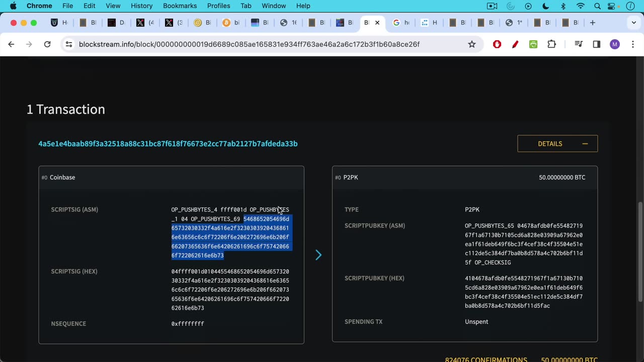Click the 1 Transaction heading
644x362 pixels.
coord(66,109)
